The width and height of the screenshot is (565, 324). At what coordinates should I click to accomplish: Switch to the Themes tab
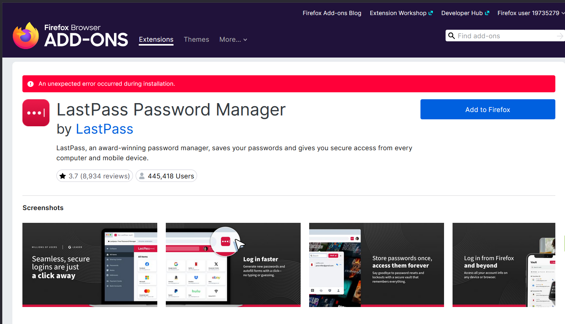(x=196, y=39)
